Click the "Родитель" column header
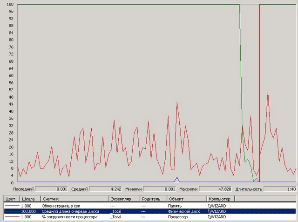The width and height of the screenshot is (298, 222). 152,199
